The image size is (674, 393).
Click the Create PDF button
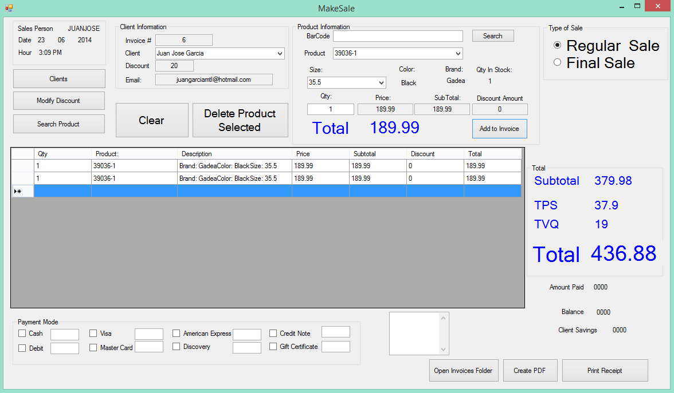(530, 371)
